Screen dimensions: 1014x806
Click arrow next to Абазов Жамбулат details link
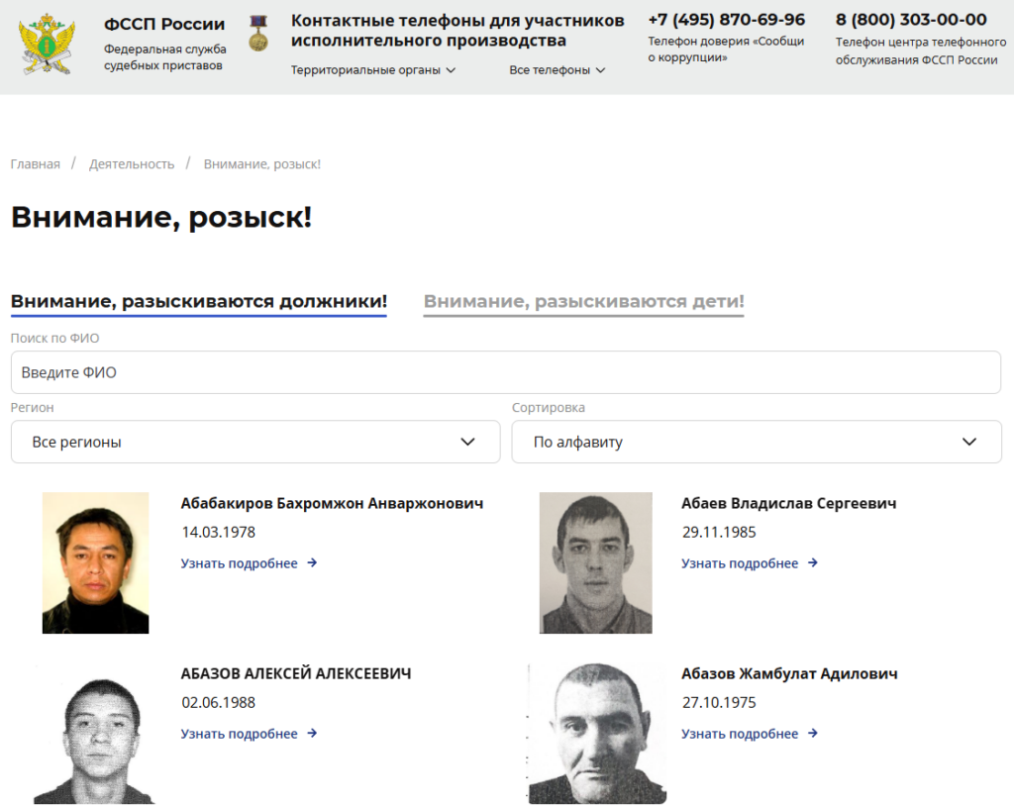pyautogui.click(x=813, y=733)
